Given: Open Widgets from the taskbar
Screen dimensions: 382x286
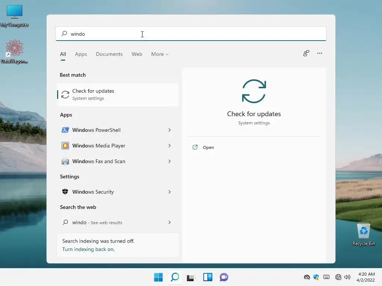Looking at the screenshot, I should 207,277.
